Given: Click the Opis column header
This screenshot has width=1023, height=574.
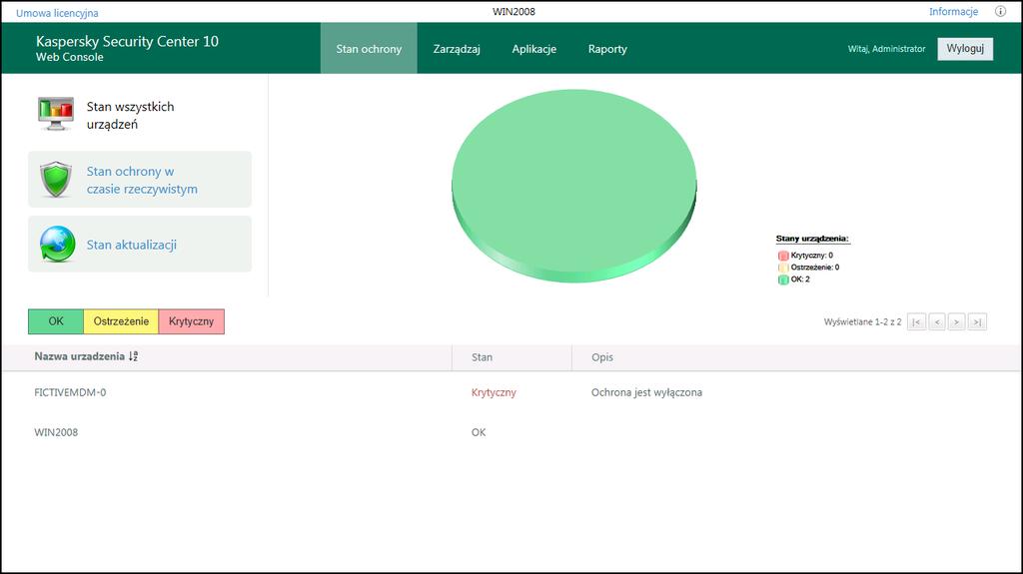Looking at the screenshot, I should tap(602, 357).
